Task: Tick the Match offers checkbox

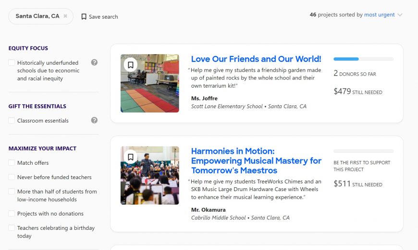Action: point(12,162)
